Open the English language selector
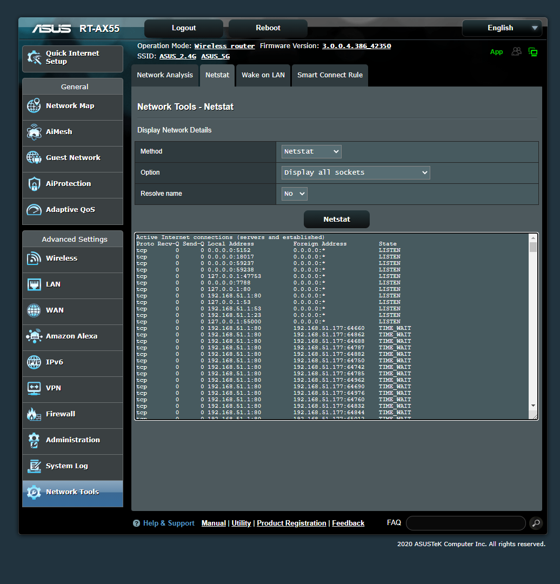This screenshot has width=560, height=584. 502,28
